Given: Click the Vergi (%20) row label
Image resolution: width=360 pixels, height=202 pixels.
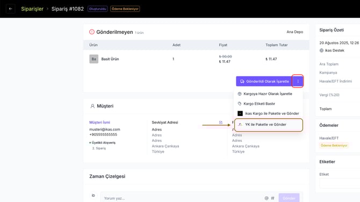Looking at the screenshot, I should [x=329, y=95].
